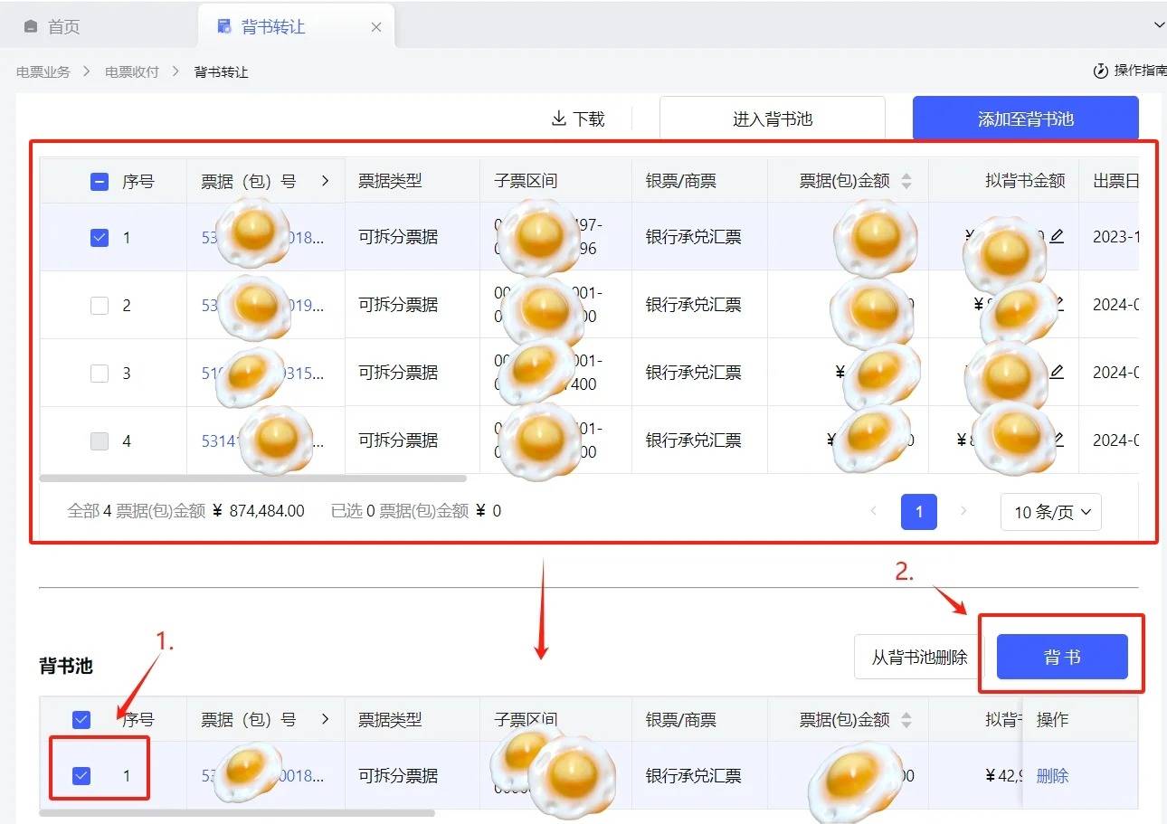The image size is (1167, 824).
Task: Sort upper table by 票据(包)金额 column
Action: 906,181
